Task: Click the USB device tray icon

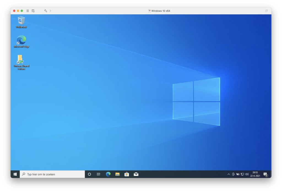Action: tap(233, 174)
